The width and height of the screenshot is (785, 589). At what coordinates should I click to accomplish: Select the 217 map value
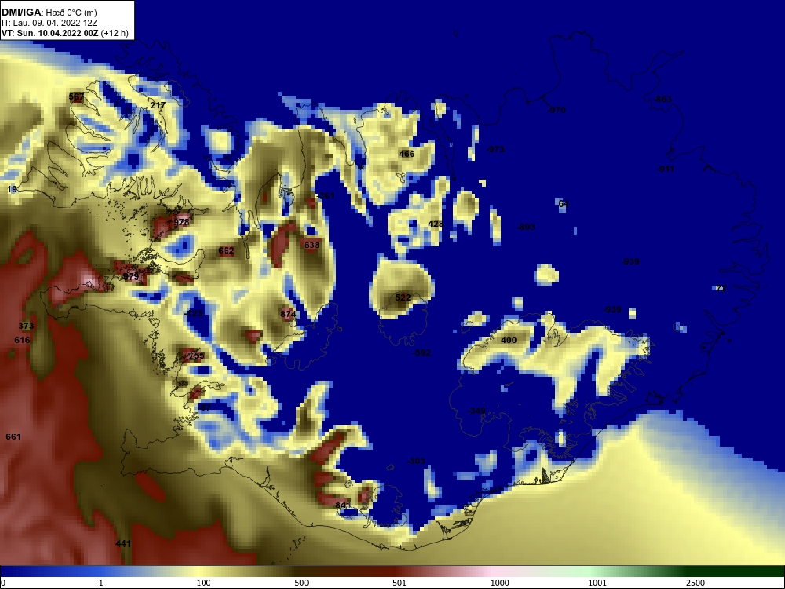point(158,105)
